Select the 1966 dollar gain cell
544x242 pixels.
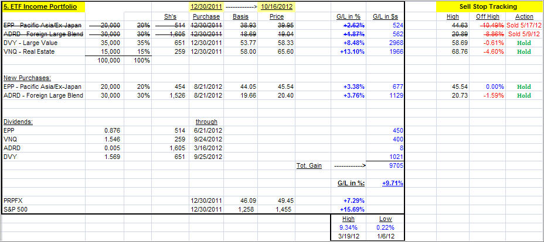(397, 51)
